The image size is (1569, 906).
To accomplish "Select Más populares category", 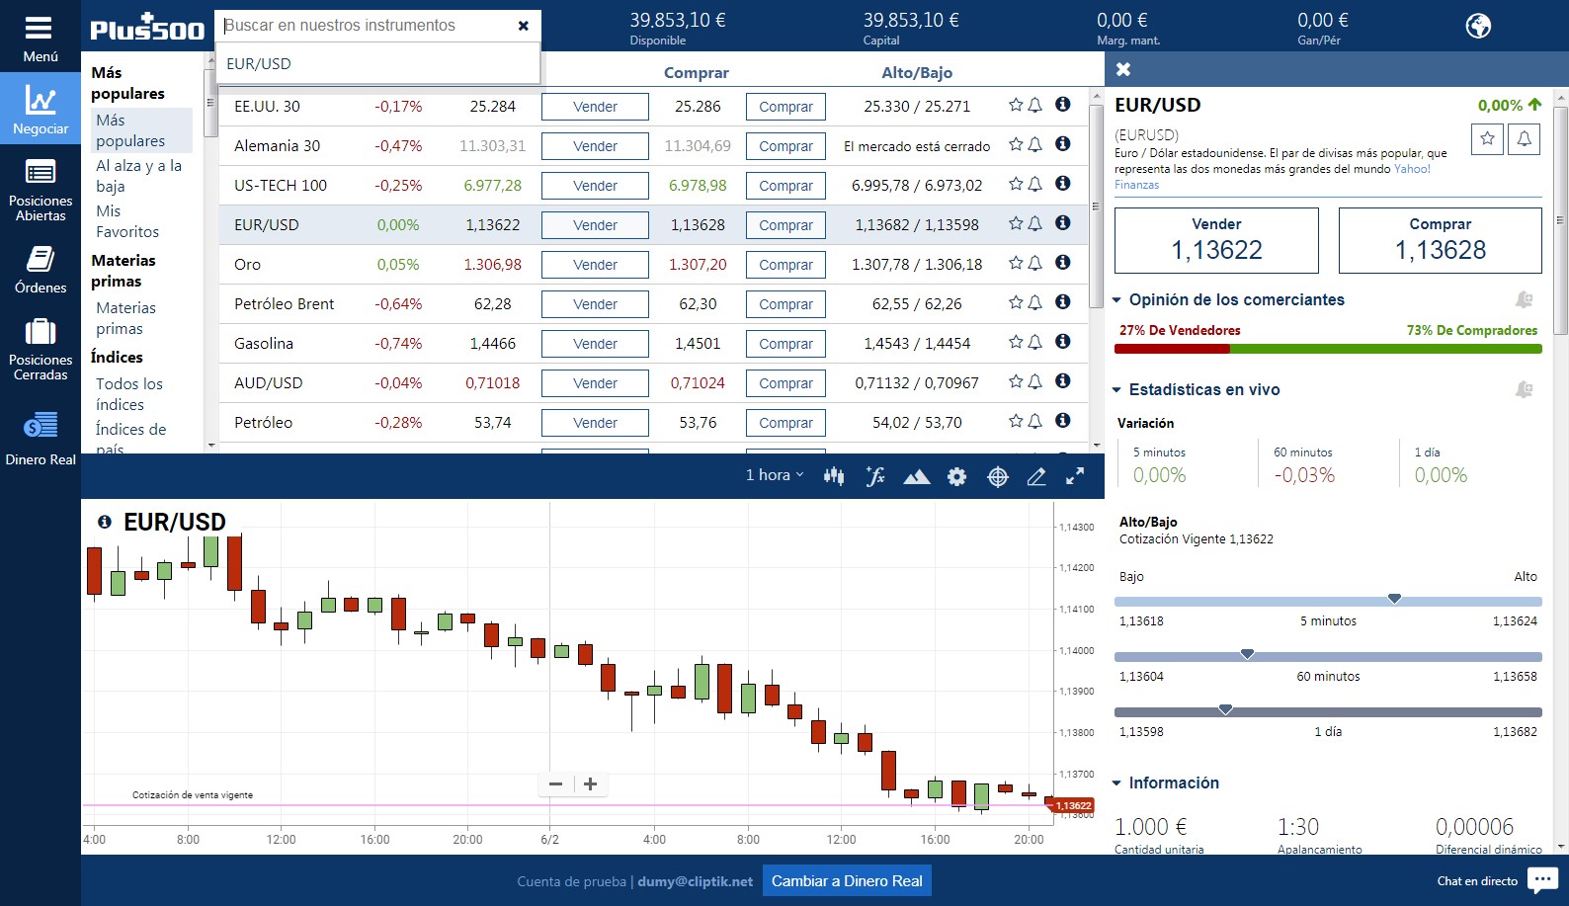I will click(x=142, y=130).
